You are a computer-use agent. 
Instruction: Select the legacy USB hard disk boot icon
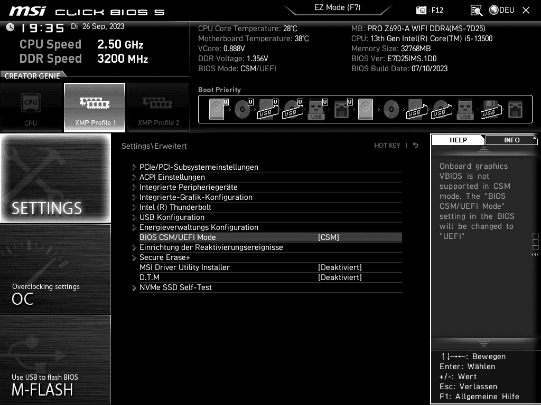coord(417,109)
